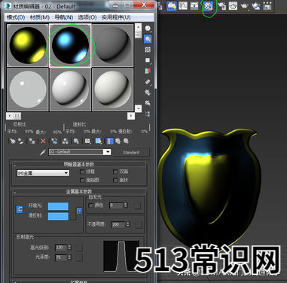Enable the 线框 wireframe checkbox

click(x=82, y=172)
